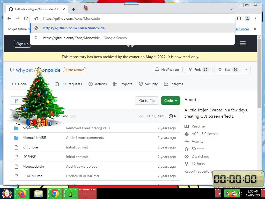Switch to the Security tab
Viewport: 265px width, 199px height.
click(148, 84)
